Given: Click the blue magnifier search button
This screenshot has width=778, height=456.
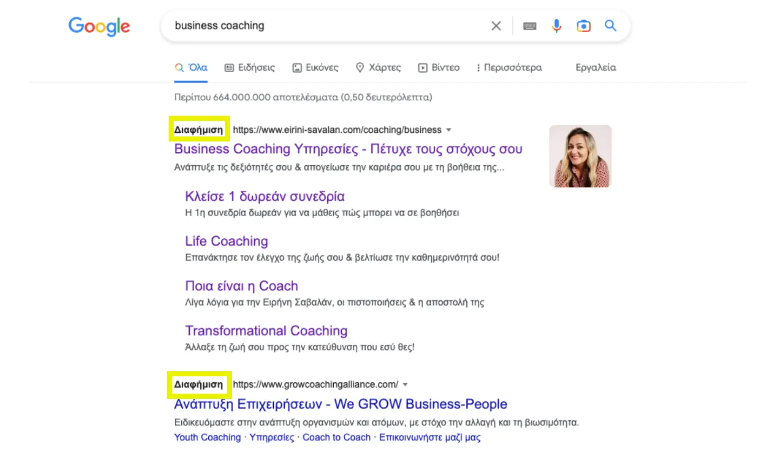Looking at the screenshot, I should [610, 26].
